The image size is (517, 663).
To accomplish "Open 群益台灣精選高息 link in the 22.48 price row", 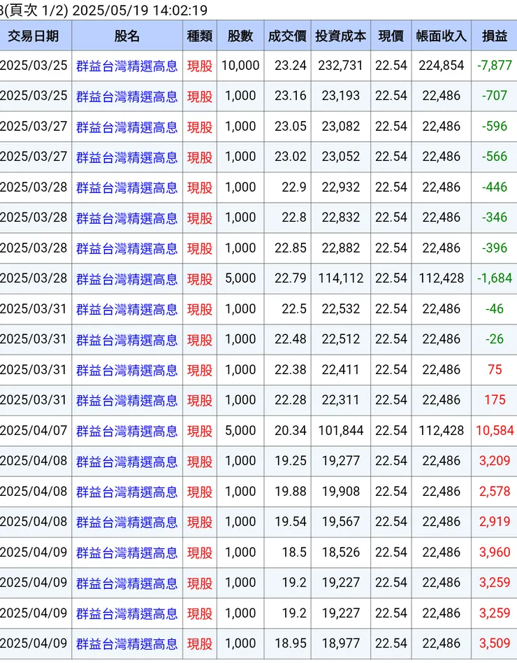I will (x=126, y=340).
